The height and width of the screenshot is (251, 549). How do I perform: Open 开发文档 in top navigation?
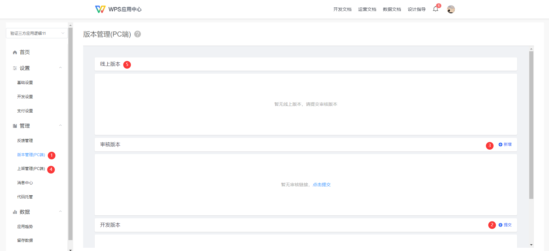point(342,9)
